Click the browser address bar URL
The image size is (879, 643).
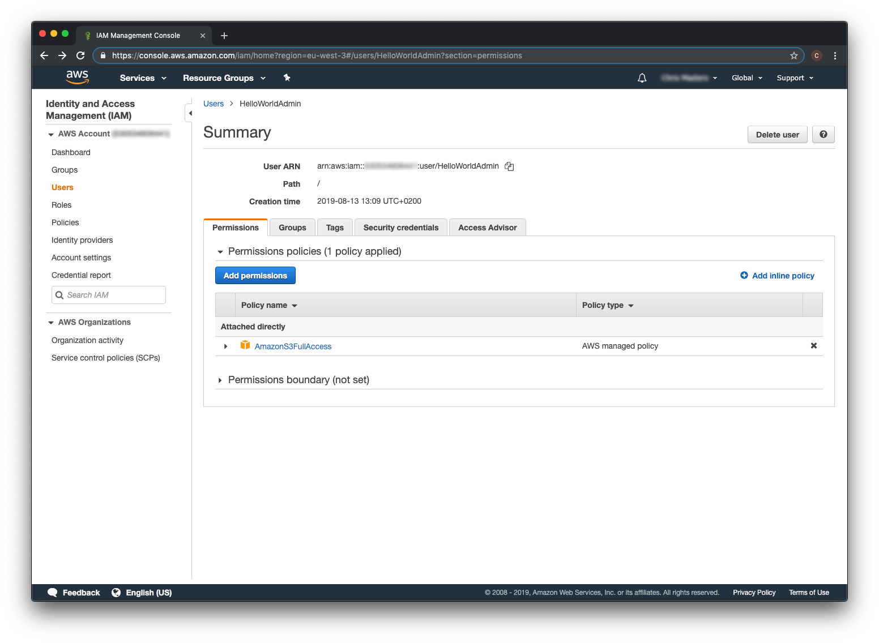pos(317,55)
